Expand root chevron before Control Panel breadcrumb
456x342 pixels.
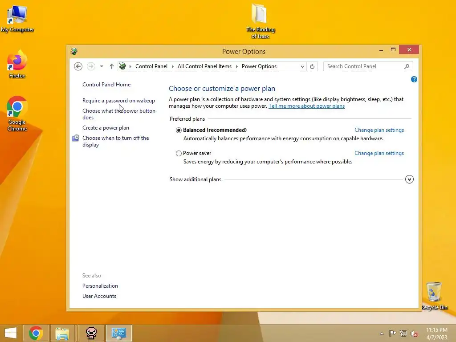(x=130, y=66)
